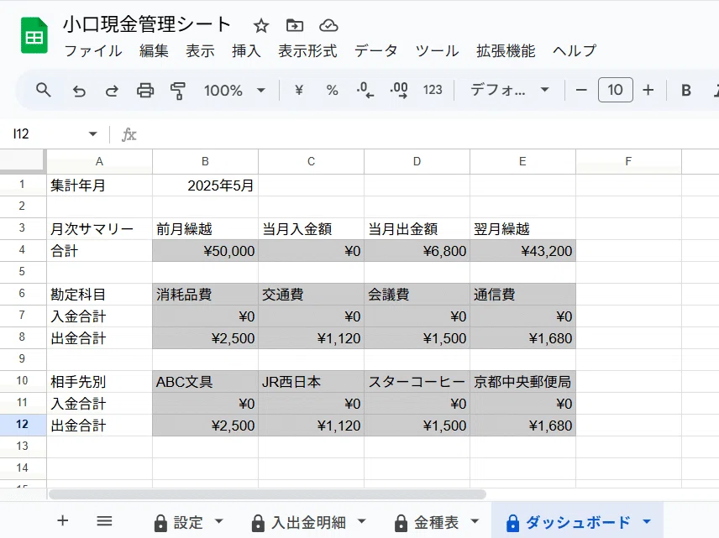Click the search magnifier icon in toolbar
The height and width of the screenshot is (538, 719).
click(44, 90)
